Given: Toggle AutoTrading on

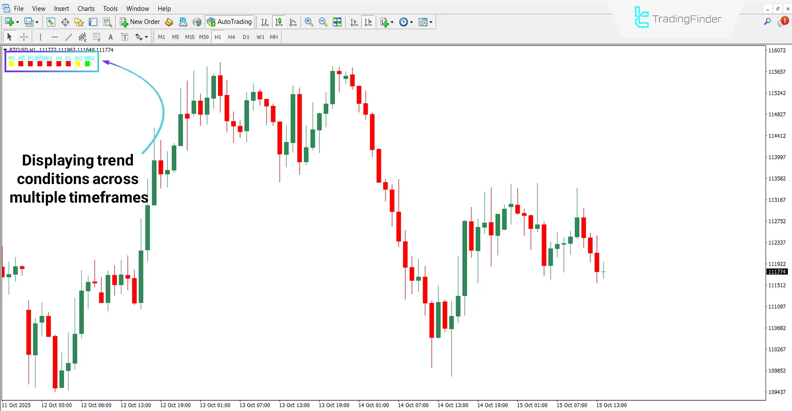Looking at the screenshot, I should coord(229,21).
